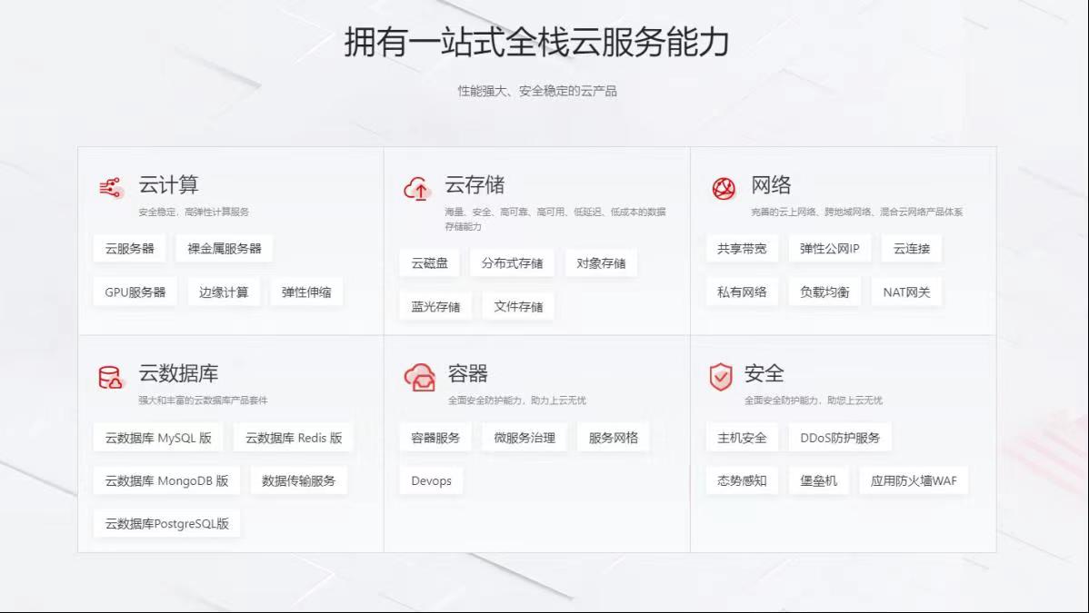This screenshot has width=1089, height=613.
Task: Open the 云服务器 product link
Action: (x=129, y=249)
